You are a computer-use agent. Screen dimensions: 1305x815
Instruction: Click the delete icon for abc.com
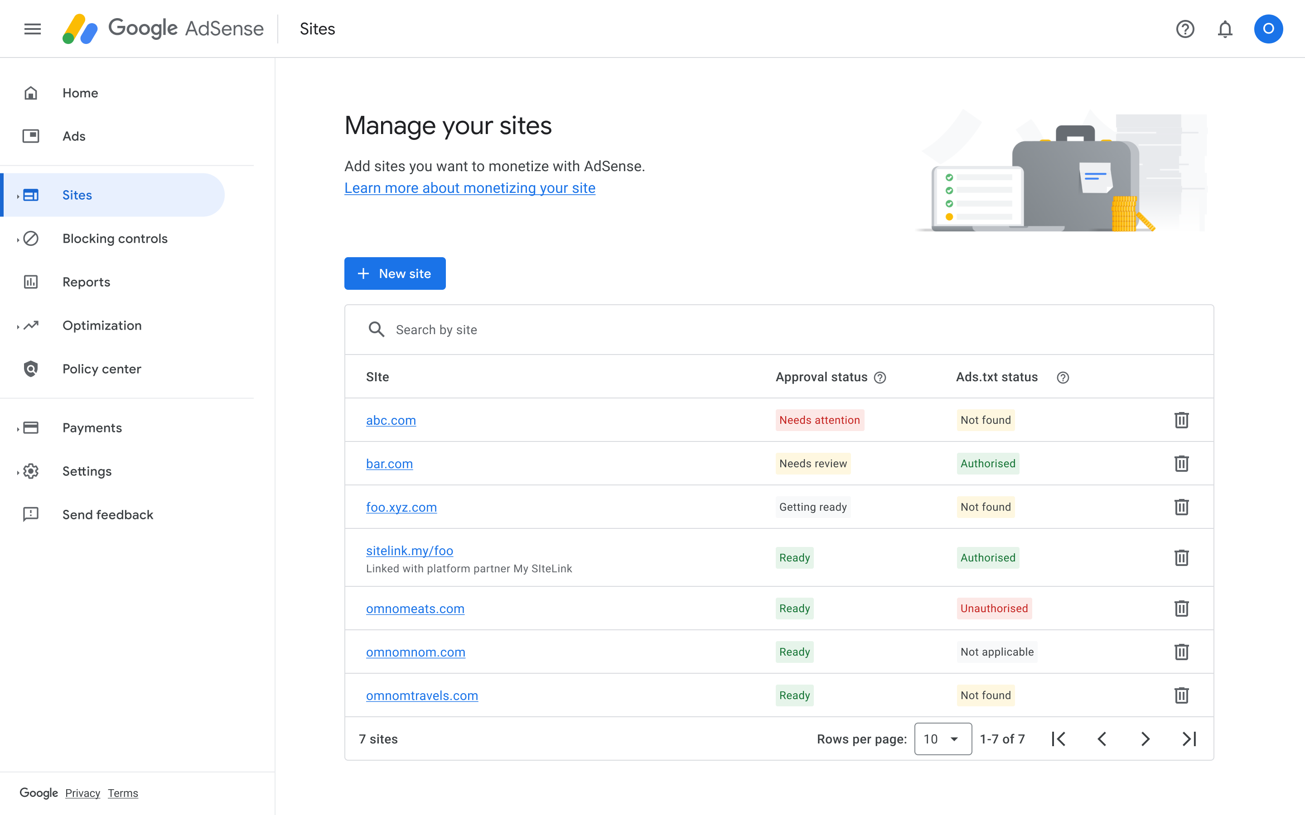click(1181, 420)
